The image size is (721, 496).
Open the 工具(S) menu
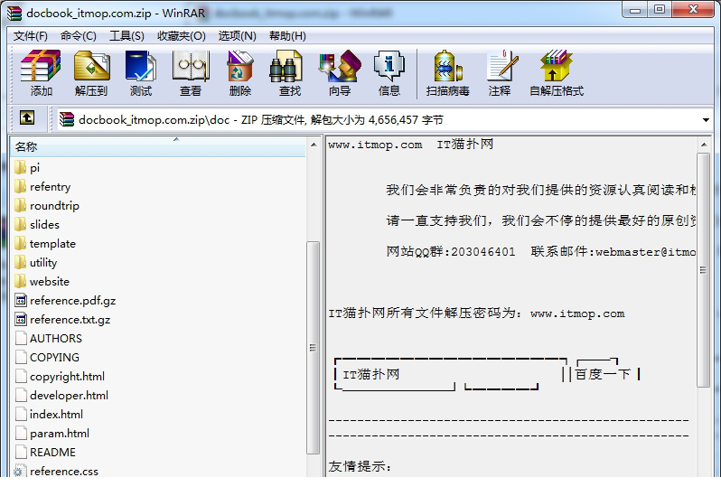pyautogui.click(x=126, y=36)
